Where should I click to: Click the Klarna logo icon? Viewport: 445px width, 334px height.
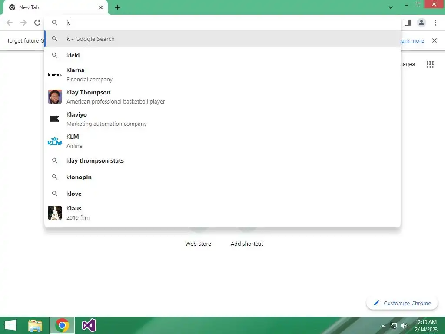54,75
